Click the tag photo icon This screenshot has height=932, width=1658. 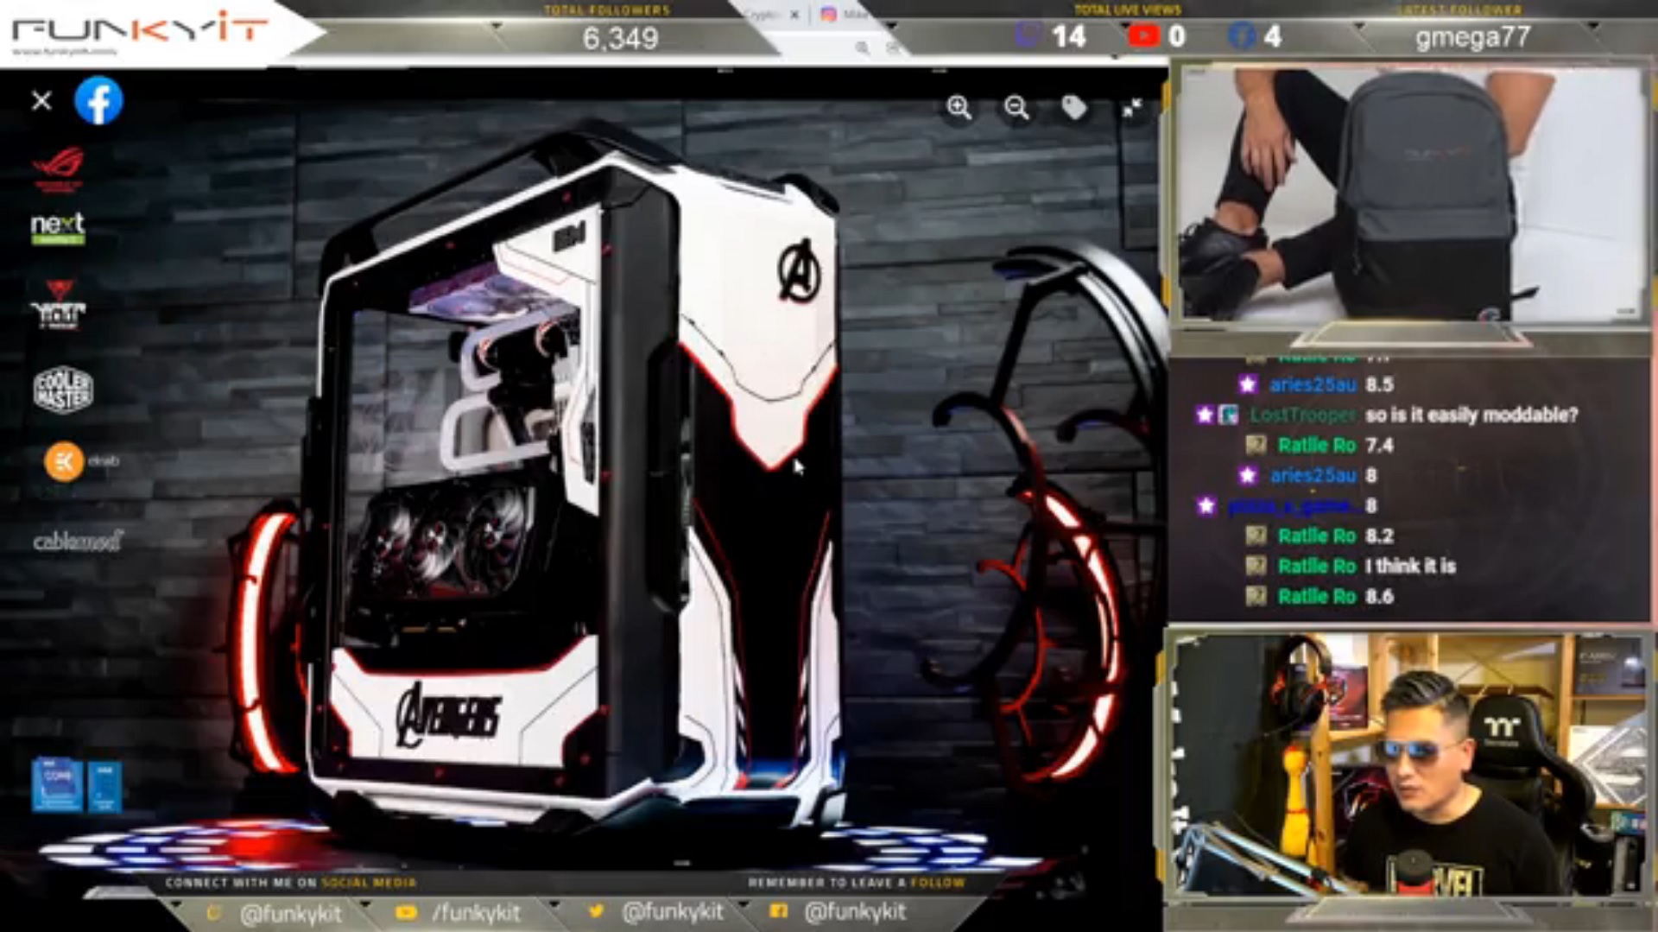click(1074, 108)
